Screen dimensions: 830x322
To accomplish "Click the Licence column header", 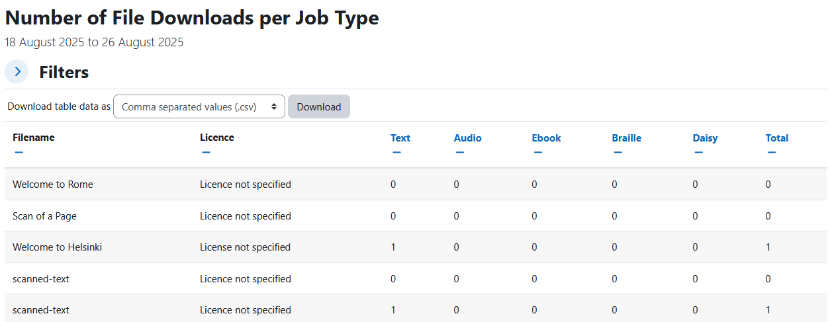I will 217,138.
